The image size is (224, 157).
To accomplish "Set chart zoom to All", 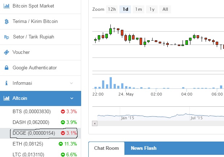I will [x=165, y=9].
